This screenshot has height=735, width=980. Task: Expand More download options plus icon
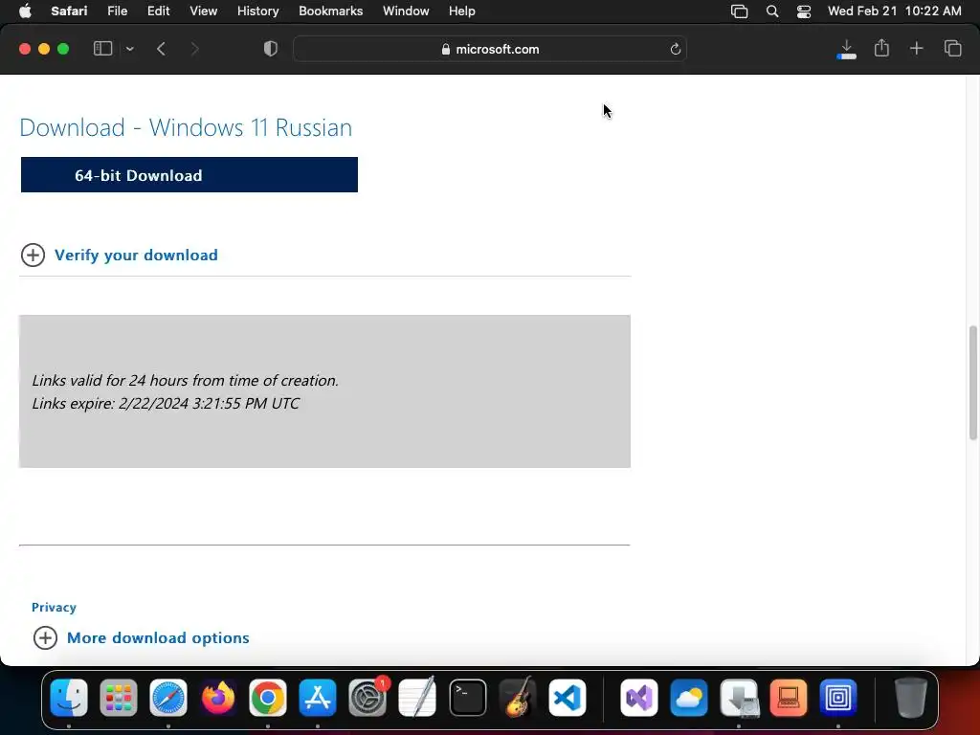coord(45,637)
